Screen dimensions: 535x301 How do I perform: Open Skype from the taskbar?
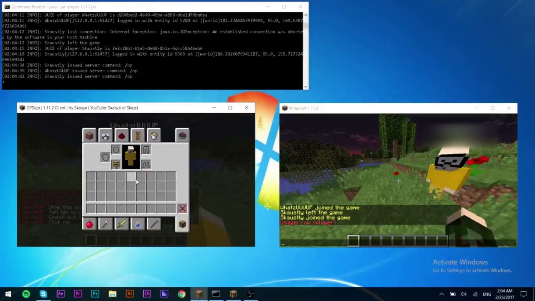tap(43, 294)
